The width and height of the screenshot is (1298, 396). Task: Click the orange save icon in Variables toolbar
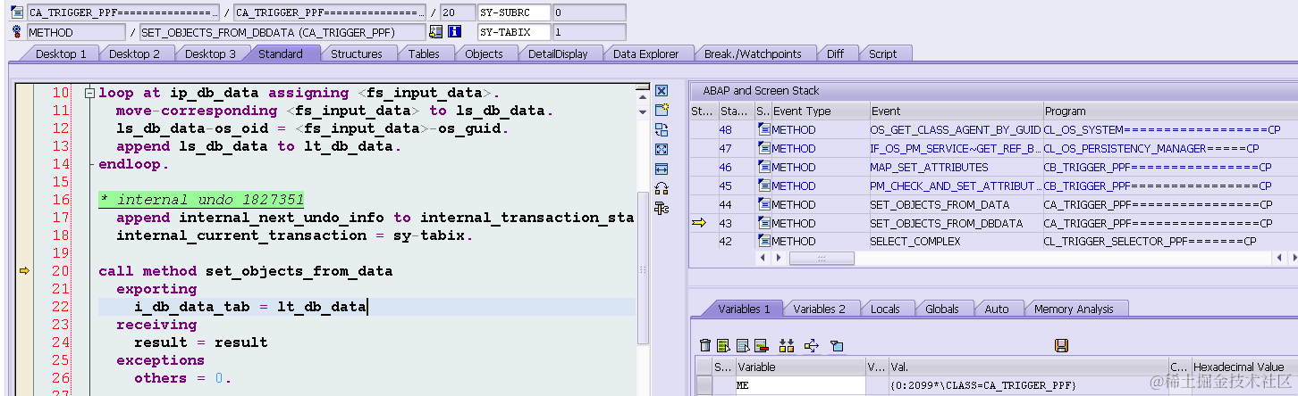(x=1062, y=345)
